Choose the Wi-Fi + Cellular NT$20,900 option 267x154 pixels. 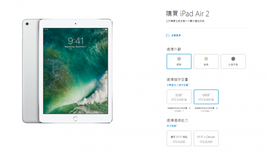coord(206,138)
